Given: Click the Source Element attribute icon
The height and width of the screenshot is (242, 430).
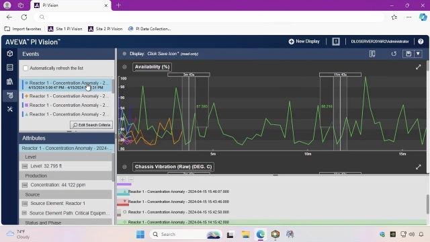Looking at the screenshot, I should (25, 204).
